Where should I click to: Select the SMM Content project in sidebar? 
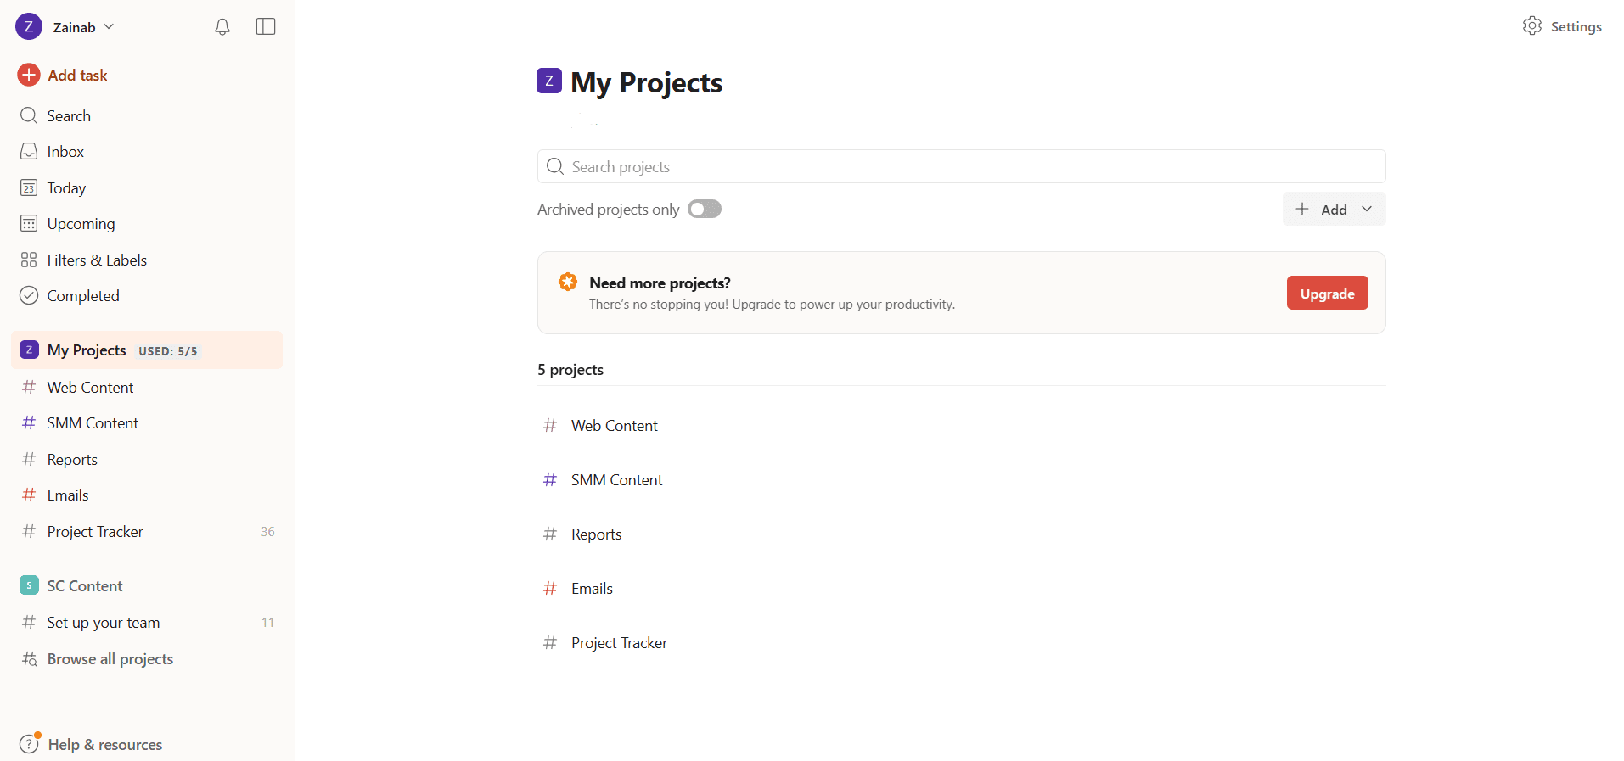click(x=92, y=422)
